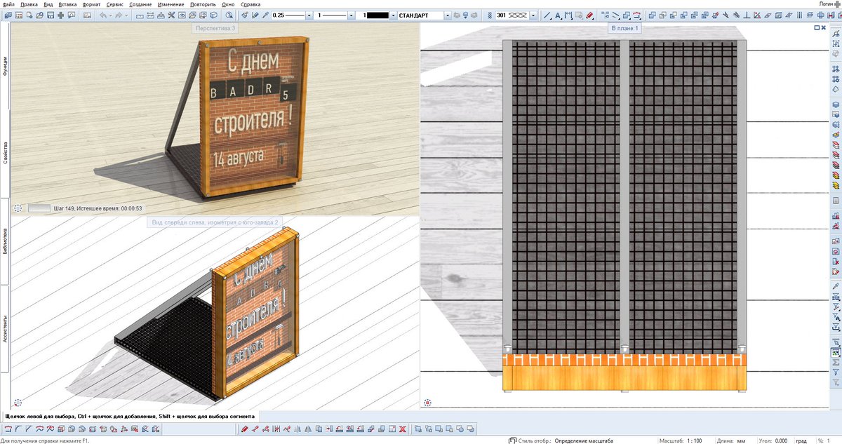Click the Save (floppy disk) toolbar icon
The width and height of the screenshot is (842, 444).
click(51, 15)
